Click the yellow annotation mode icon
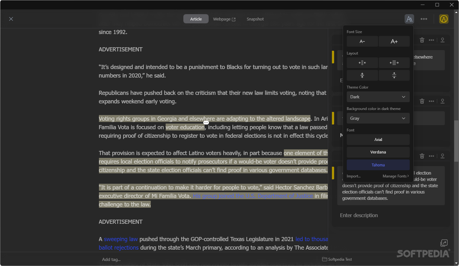This screenshot has width=459, height=266. coord(444,19)
